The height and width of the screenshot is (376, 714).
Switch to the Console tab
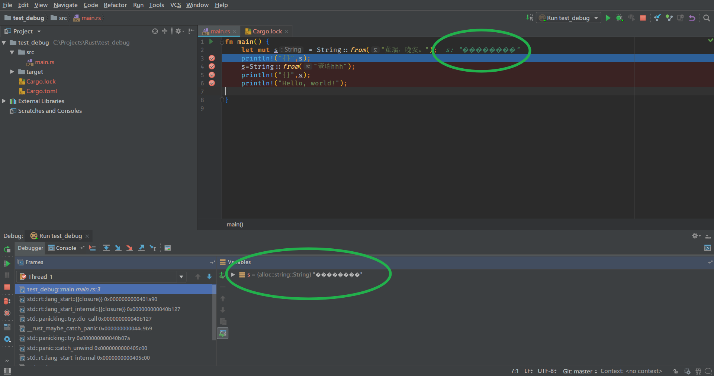coord(65,248)
